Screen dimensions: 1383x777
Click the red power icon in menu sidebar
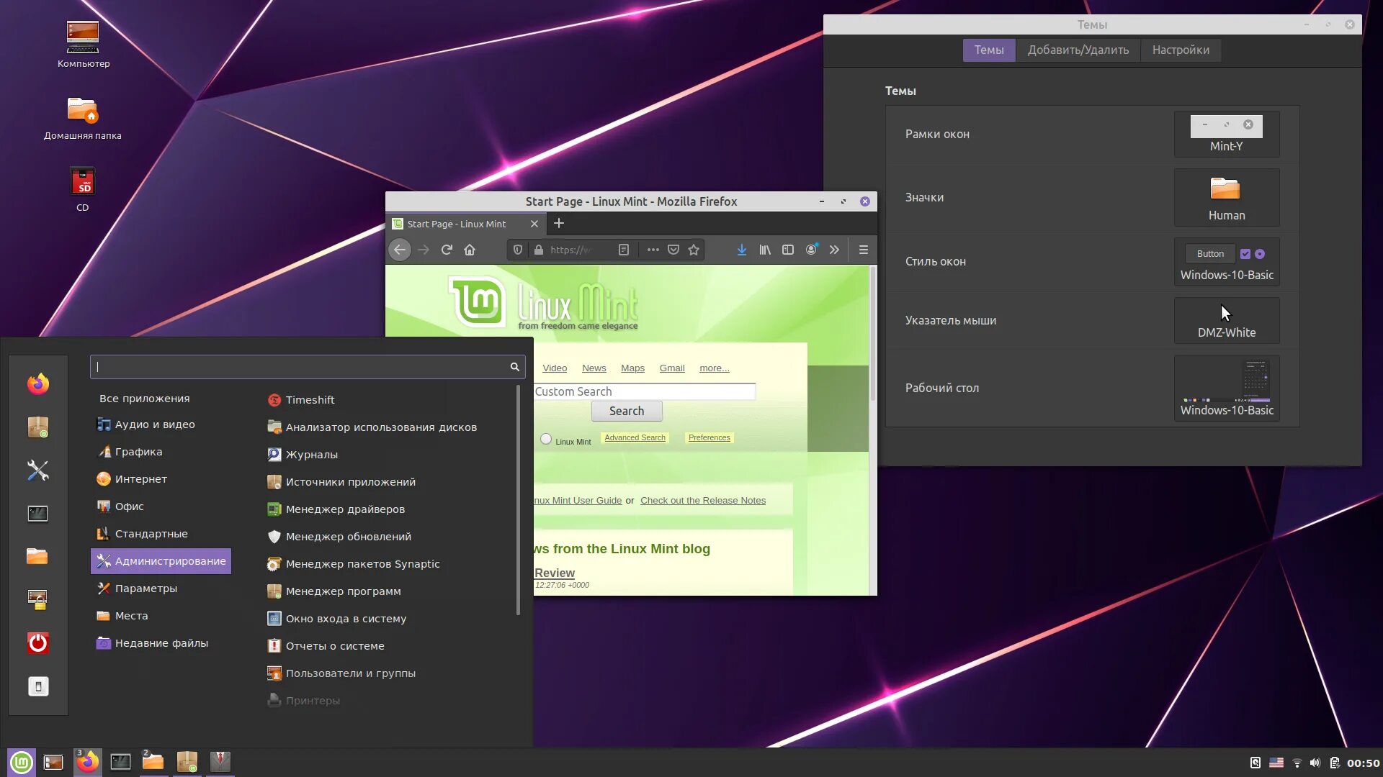pyautogui.click(x=38, y=642)
